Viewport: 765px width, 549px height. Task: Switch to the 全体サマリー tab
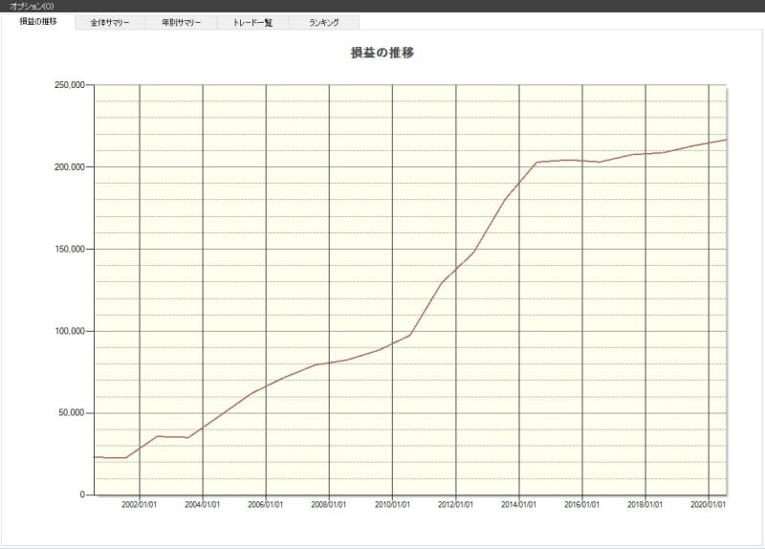[110, 22]
